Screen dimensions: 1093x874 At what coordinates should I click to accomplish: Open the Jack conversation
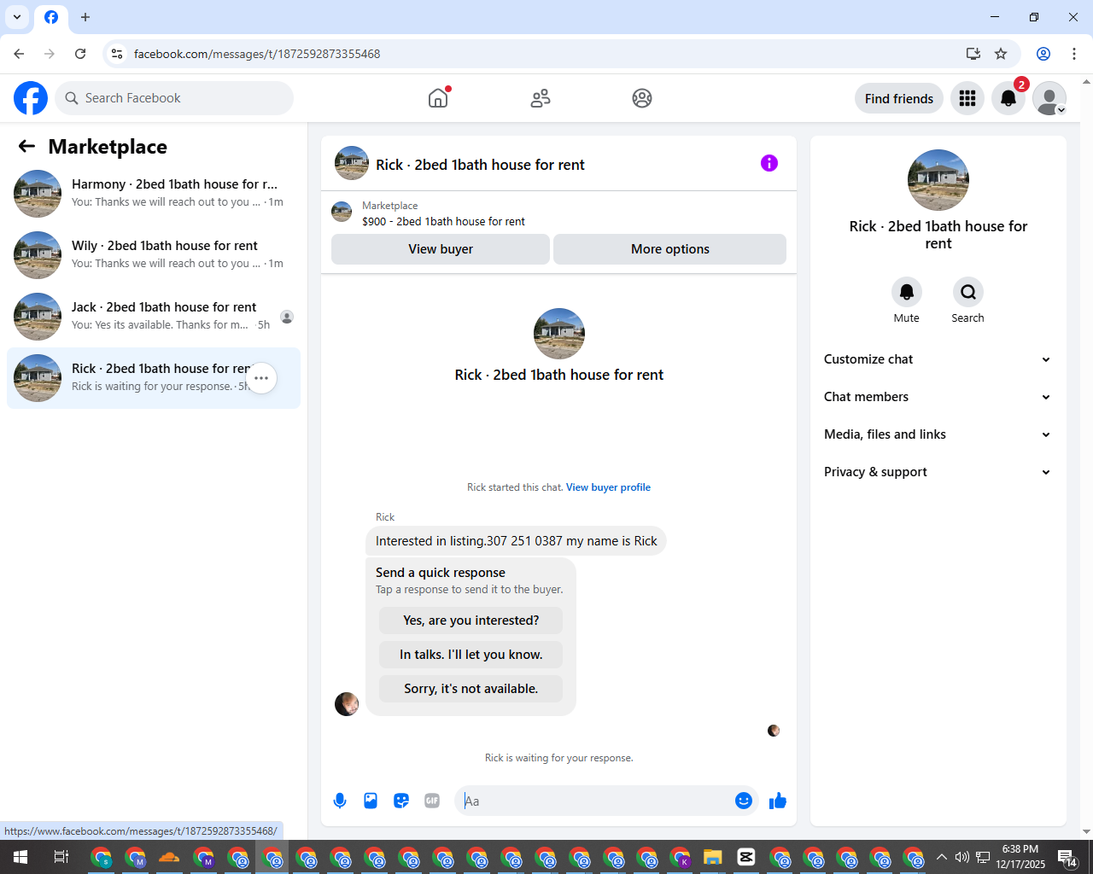154,317
